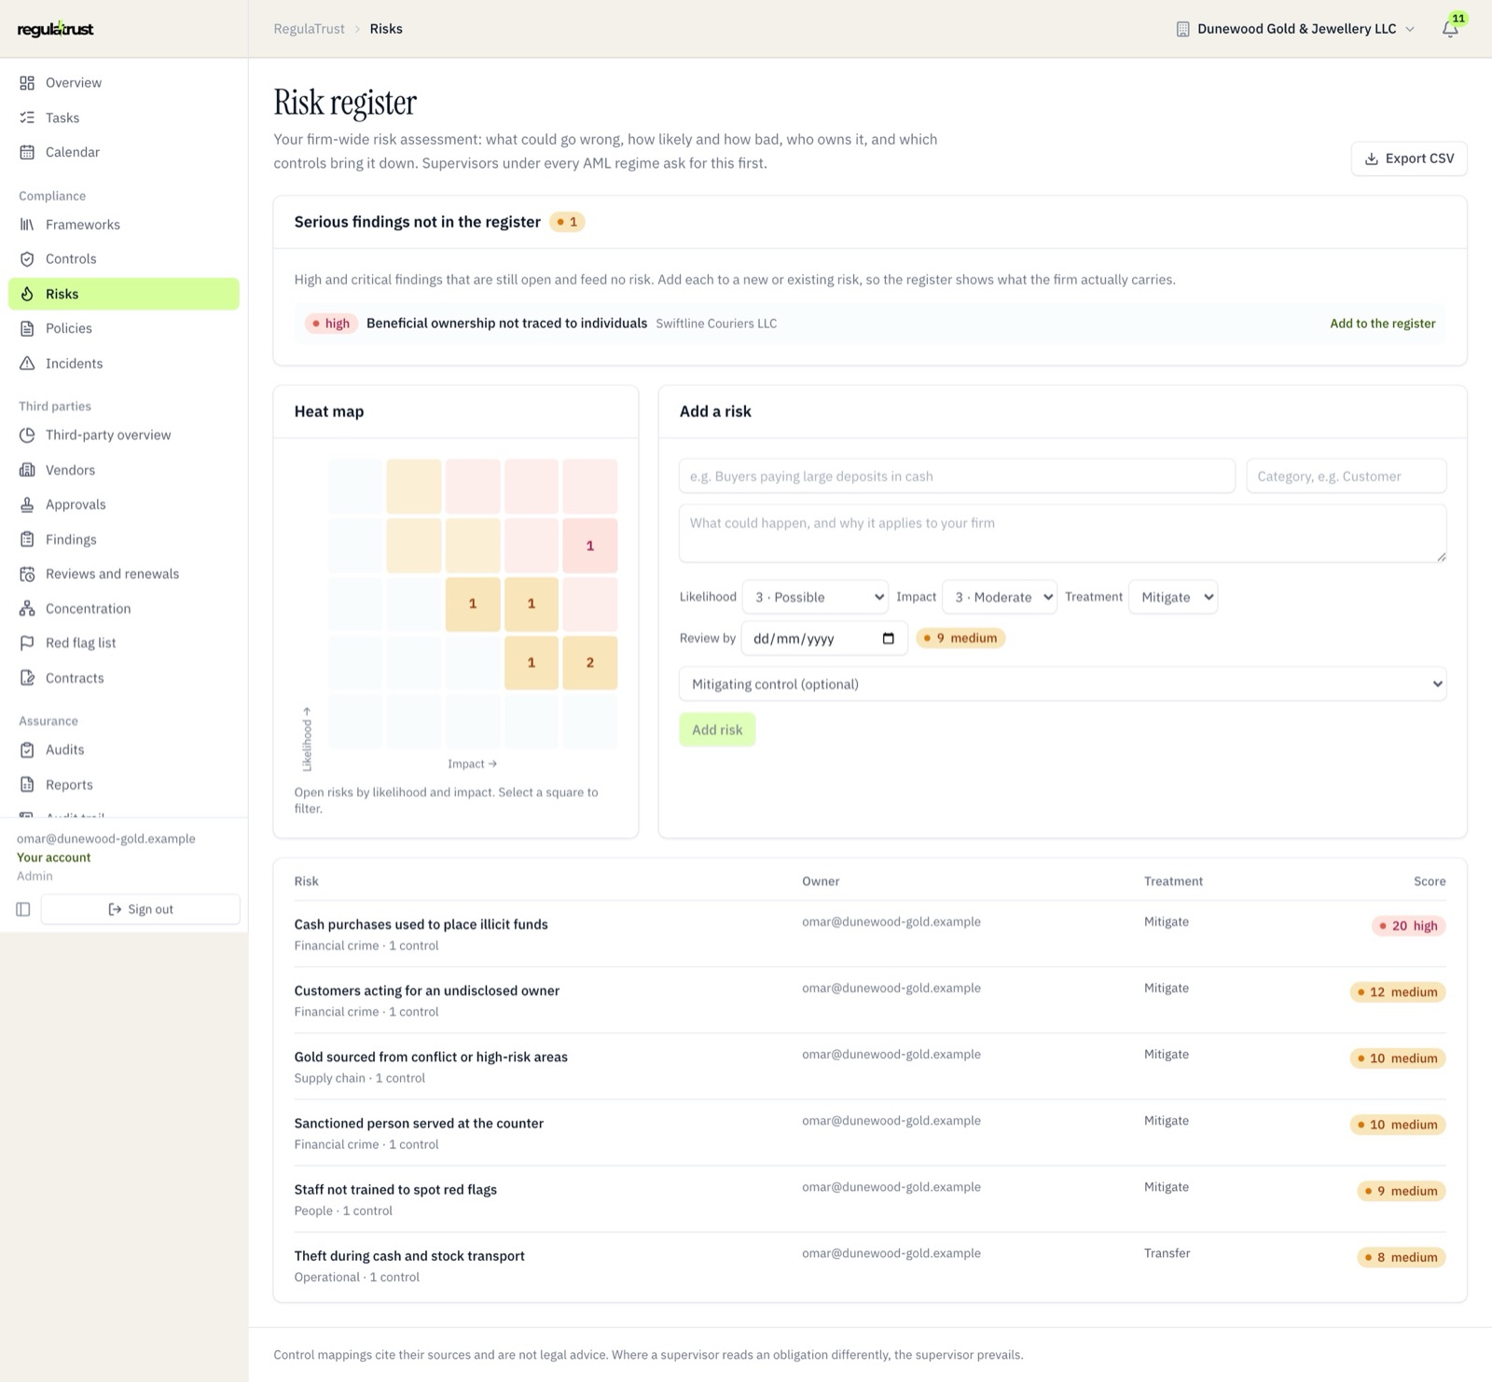Screen dimensions: 1492x1382
Task: Click the Tasks checklist icon
Action: (27, 117)
